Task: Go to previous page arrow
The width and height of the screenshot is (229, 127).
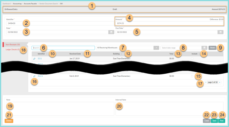Action: [206, 82]
